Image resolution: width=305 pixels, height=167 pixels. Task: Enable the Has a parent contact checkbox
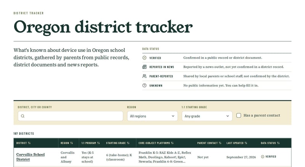(239, 115)
